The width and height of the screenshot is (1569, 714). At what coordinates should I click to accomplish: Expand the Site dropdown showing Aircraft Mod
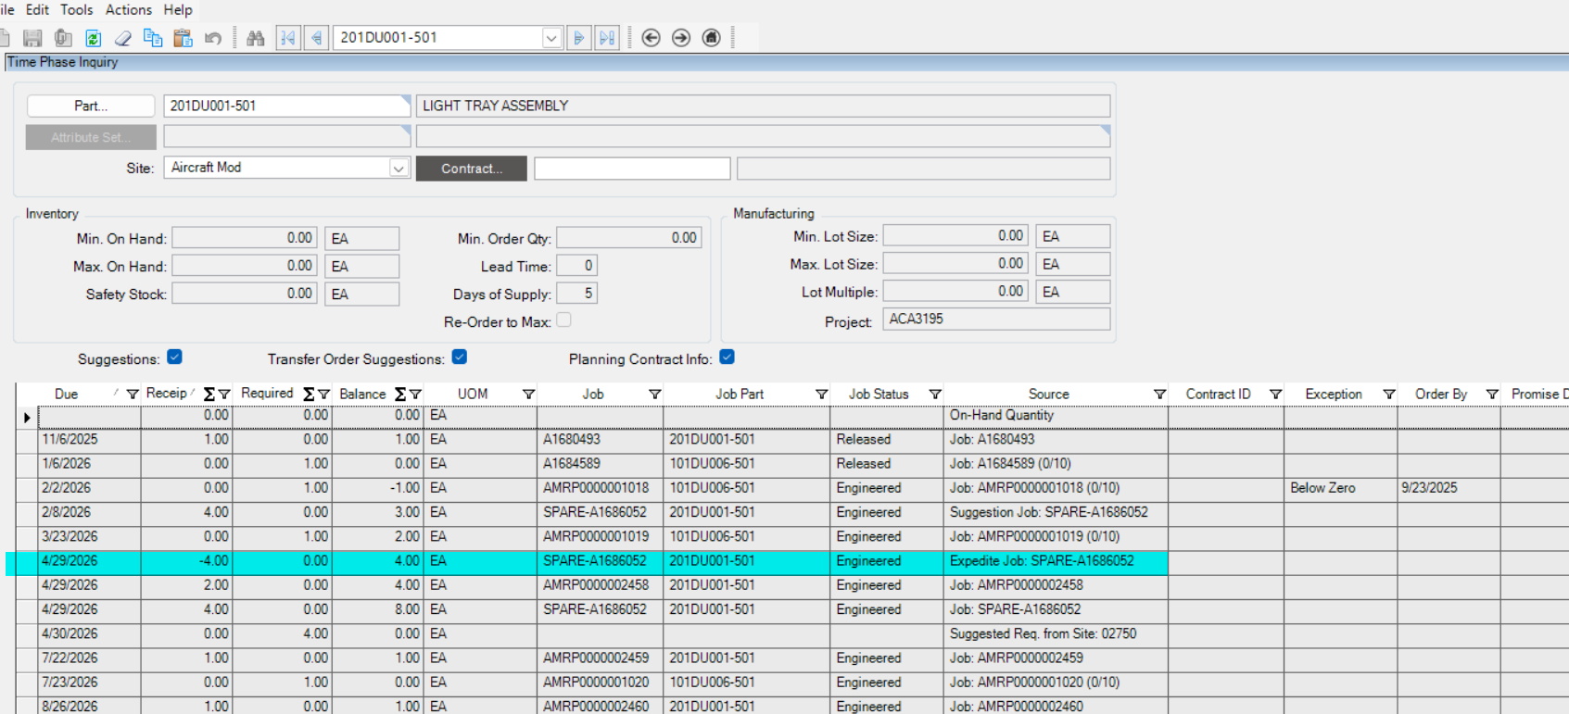[x=399, y=169]
